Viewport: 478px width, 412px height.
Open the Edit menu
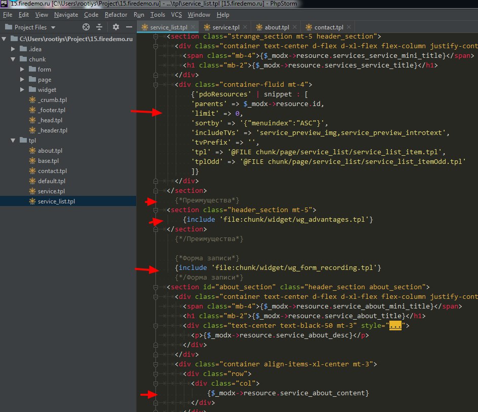23,15
